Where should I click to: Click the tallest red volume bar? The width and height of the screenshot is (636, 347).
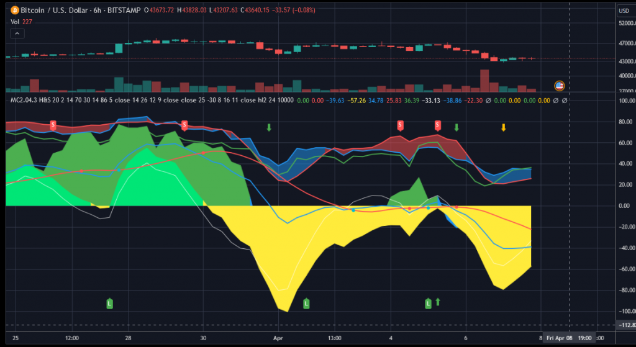click(484, 81)
